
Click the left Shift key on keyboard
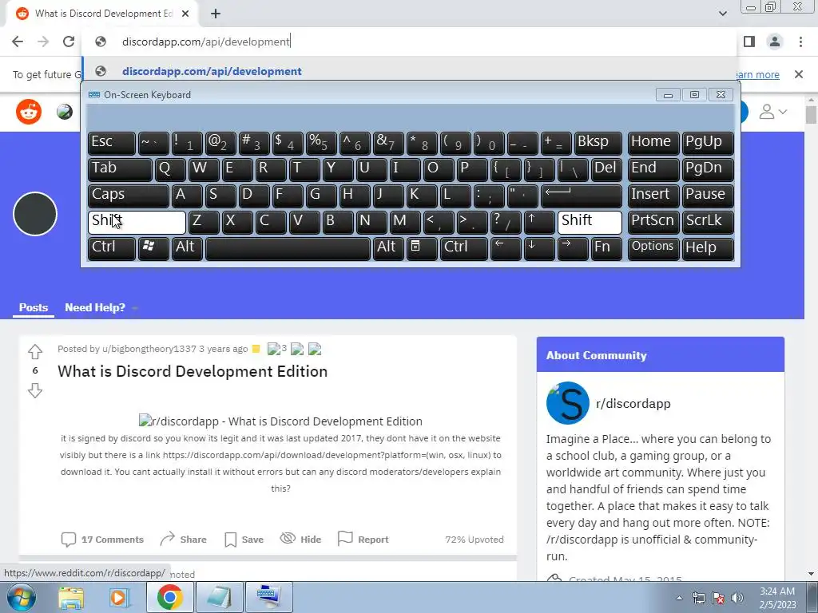pos(137,222)
